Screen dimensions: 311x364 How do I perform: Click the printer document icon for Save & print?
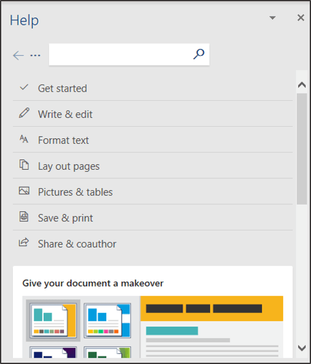pos(24,216)
